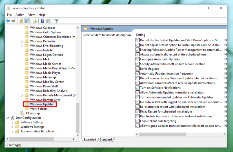
Task: Switch to the Extended tab
Action: coord(90,140)
